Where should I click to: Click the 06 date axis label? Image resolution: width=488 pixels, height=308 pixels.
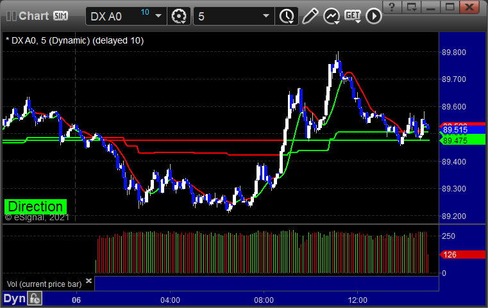(76, 300)
